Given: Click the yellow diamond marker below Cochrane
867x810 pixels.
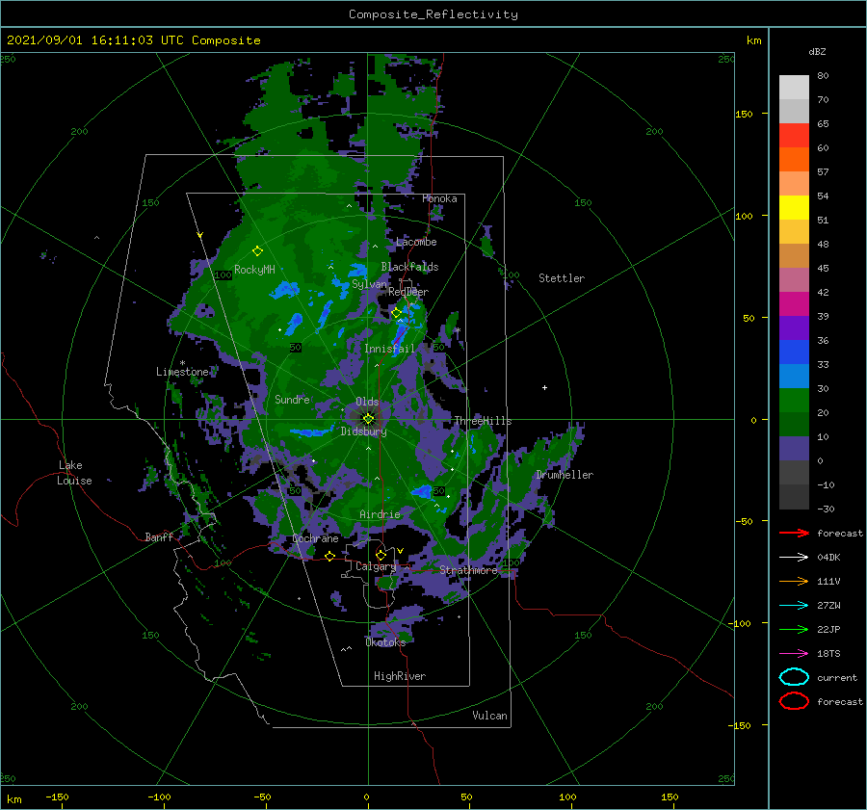Looking at the screenshot, I should pyautogui.click(x=329, y=556).
